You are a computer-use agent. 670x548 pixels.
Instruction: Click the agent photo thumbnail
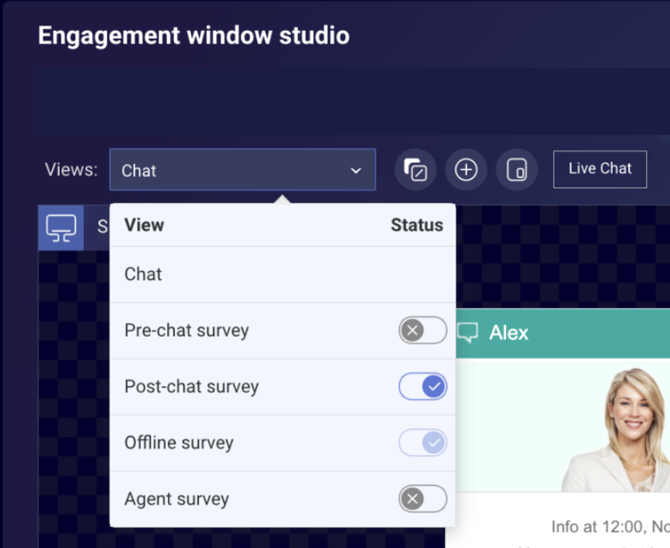(617, 430)
